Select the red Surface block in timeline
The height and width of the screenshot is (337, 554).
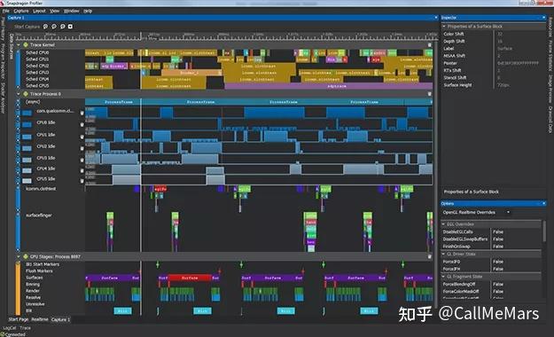[190, 278]
